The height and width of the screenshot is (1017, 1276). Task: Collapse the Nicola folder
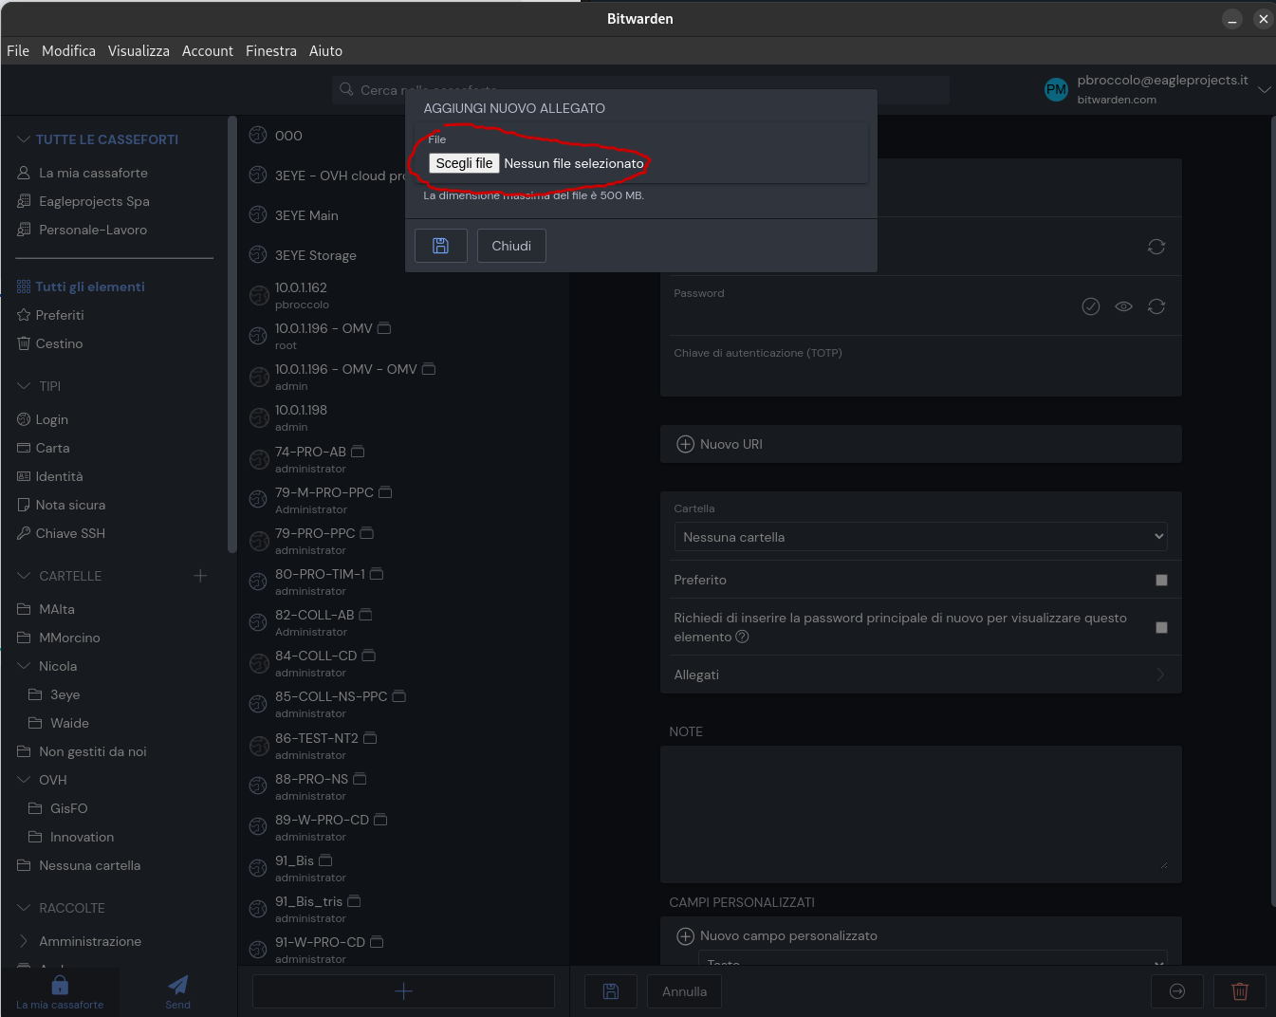(25, 666)
